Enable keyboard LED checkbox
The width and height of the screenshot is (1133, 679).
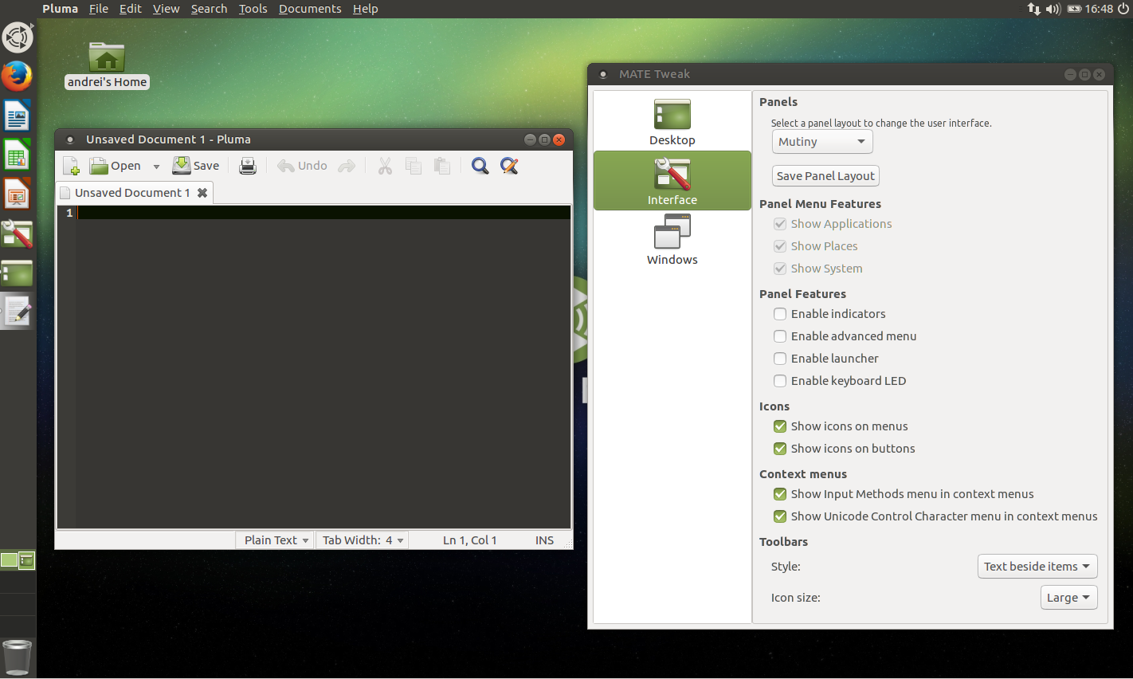(x=780, y=381)
